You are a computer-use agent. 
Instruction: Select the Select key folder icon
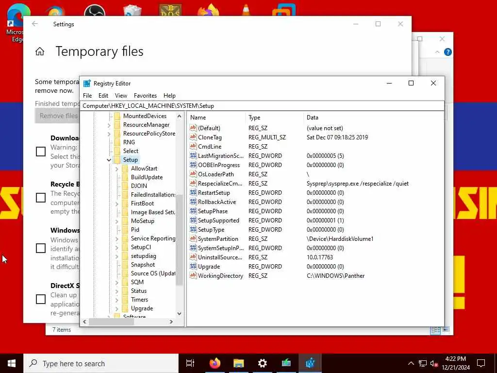tap(117, 151)
